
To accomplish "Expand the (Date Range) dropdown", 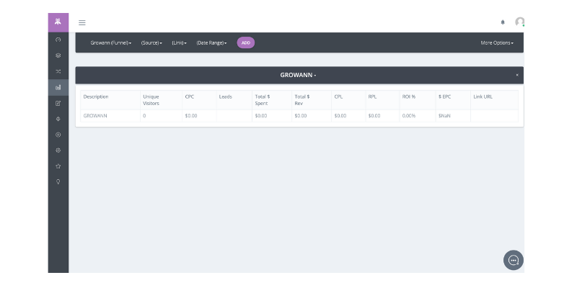I will (x=211, y=43).
